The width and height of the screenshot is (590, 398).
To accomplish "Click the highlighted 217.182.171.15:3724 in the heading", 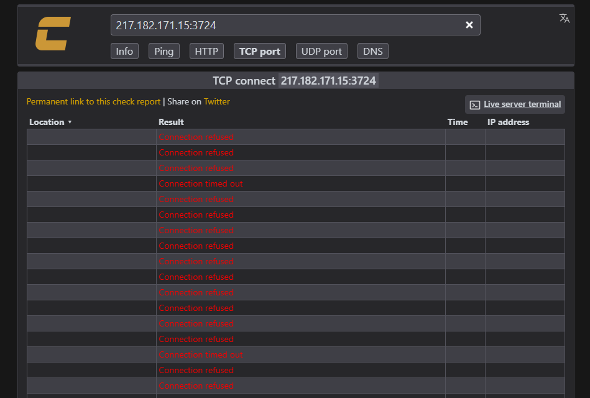I will [328, 81].
